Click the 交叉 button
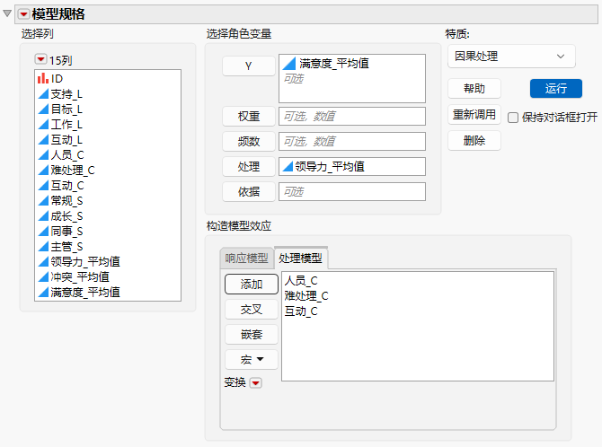Viewport: 602px width, 447px height. tap(252, 310)
